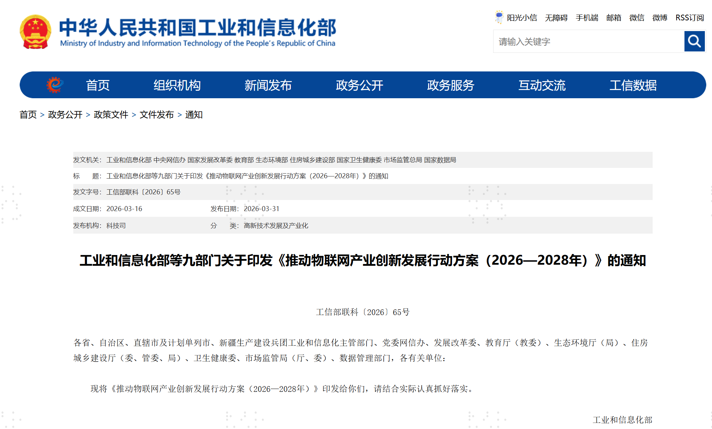Click the signature 工业和信息化部 at bottom right
The height and width of the screenshot is (429, 712).
click(x=623, y=420)
